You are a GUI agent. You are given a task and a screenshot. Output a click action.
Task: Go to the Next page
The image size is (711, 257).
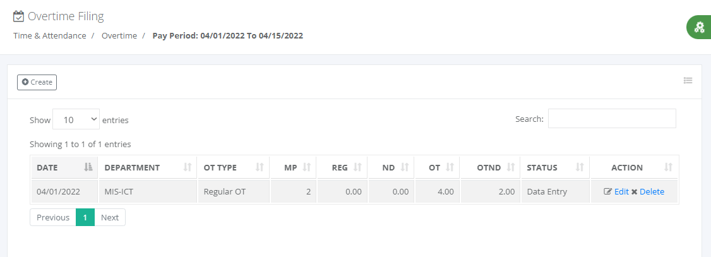point(110,217)
